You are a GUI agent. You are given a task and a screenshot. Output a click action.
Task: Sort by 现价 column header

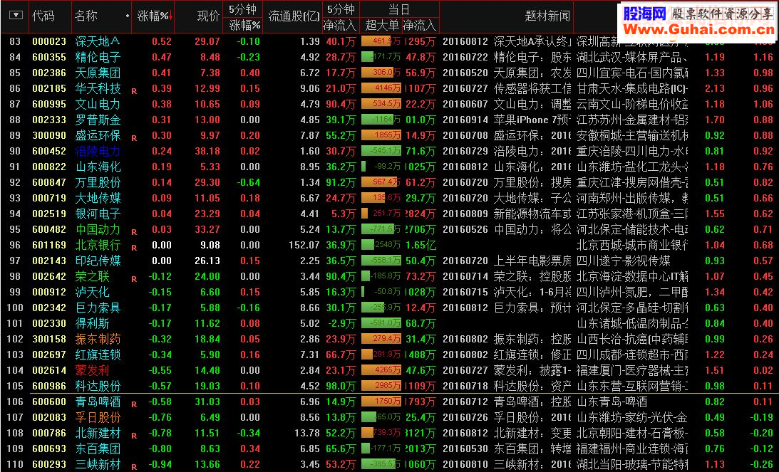[x=207, y=16]
